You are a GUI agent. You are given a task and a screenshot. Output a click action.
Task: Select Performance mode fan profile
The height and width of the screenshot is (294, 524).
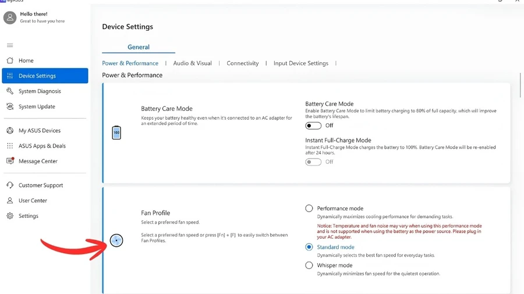pyautogui.click(x=309, y=209)
